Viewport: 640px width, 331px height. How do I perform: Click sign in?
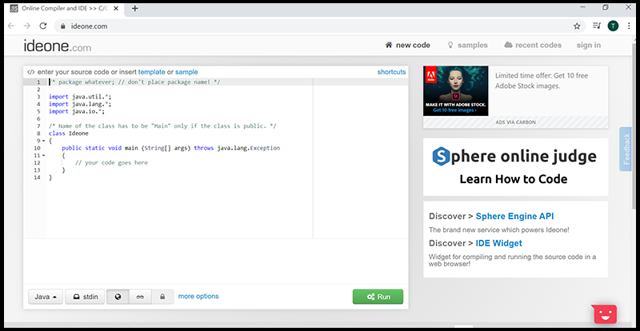589,46
